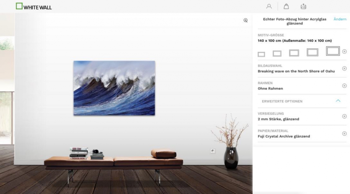Click the Breaking wave image title

click(296, 71)
